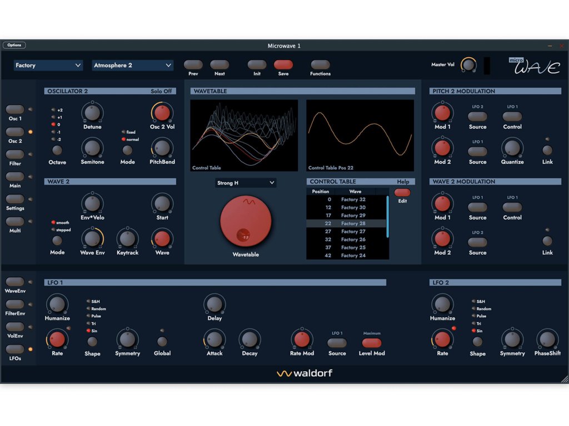
Task: Click the LFO 1 Humanize knob
Action: (57, 304)
